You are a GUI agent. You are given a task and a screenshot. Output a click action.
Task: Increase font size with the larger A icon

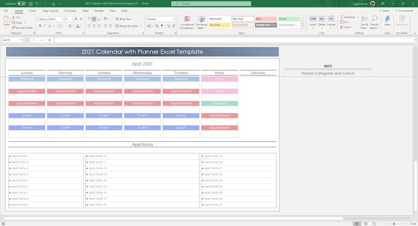[76, 19]
